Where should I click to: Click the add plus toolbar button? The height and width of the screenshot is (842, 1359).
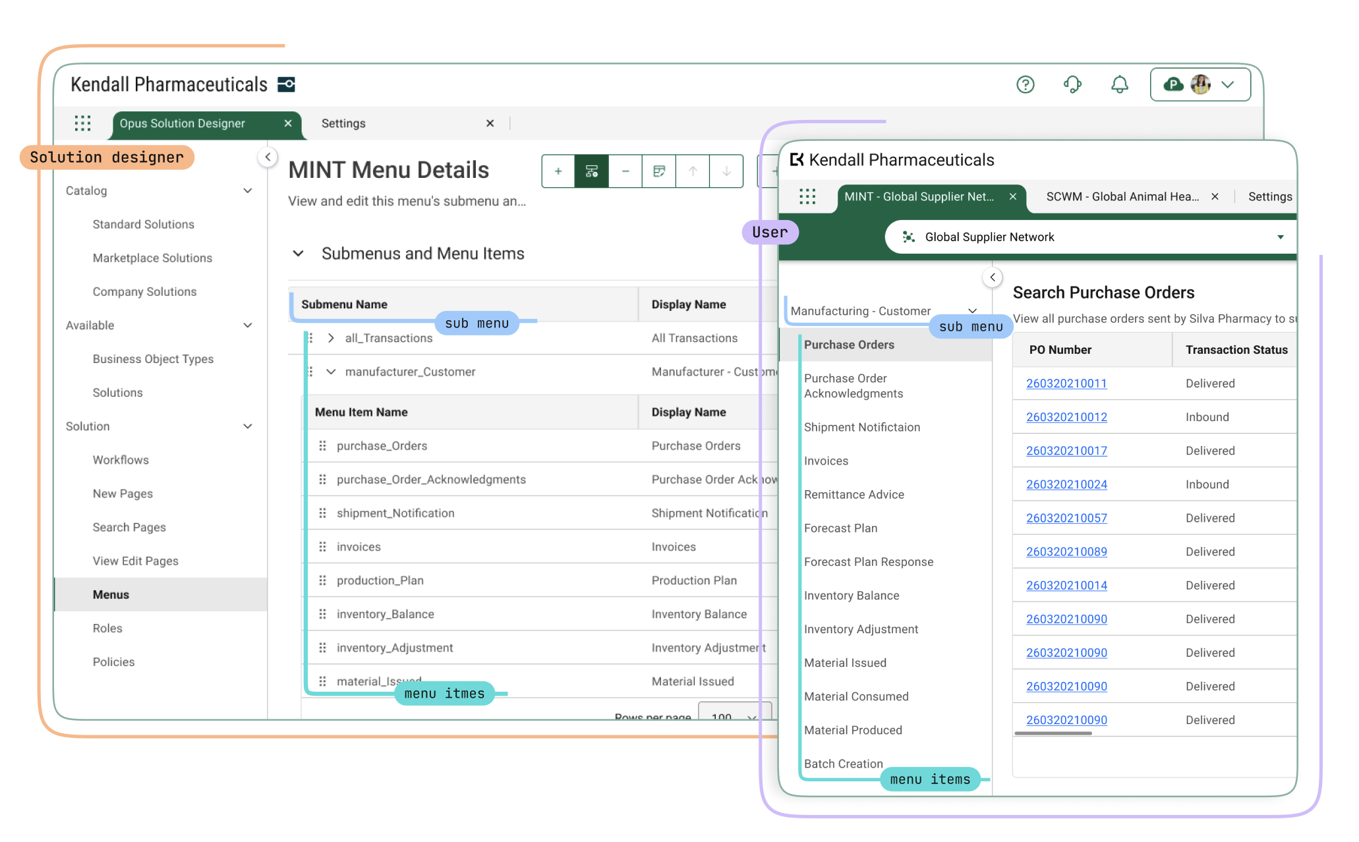[558, 171]
